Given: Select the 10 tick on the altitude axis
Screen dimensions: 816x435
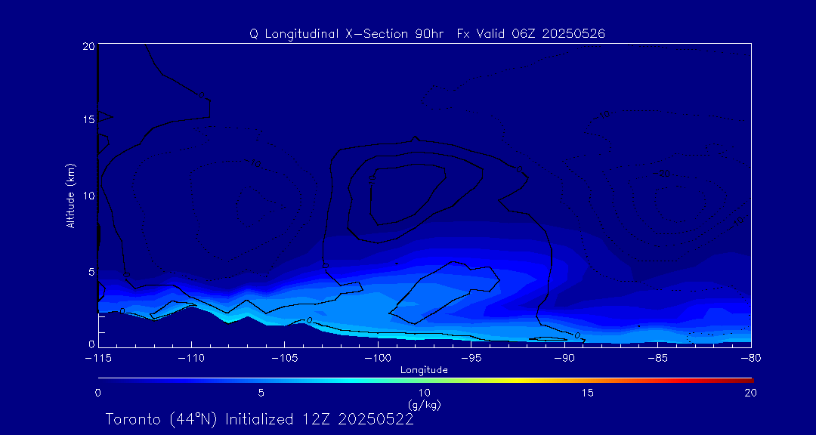Looking at the screenshot, I should pyautogui.click(x=88, y=196).
